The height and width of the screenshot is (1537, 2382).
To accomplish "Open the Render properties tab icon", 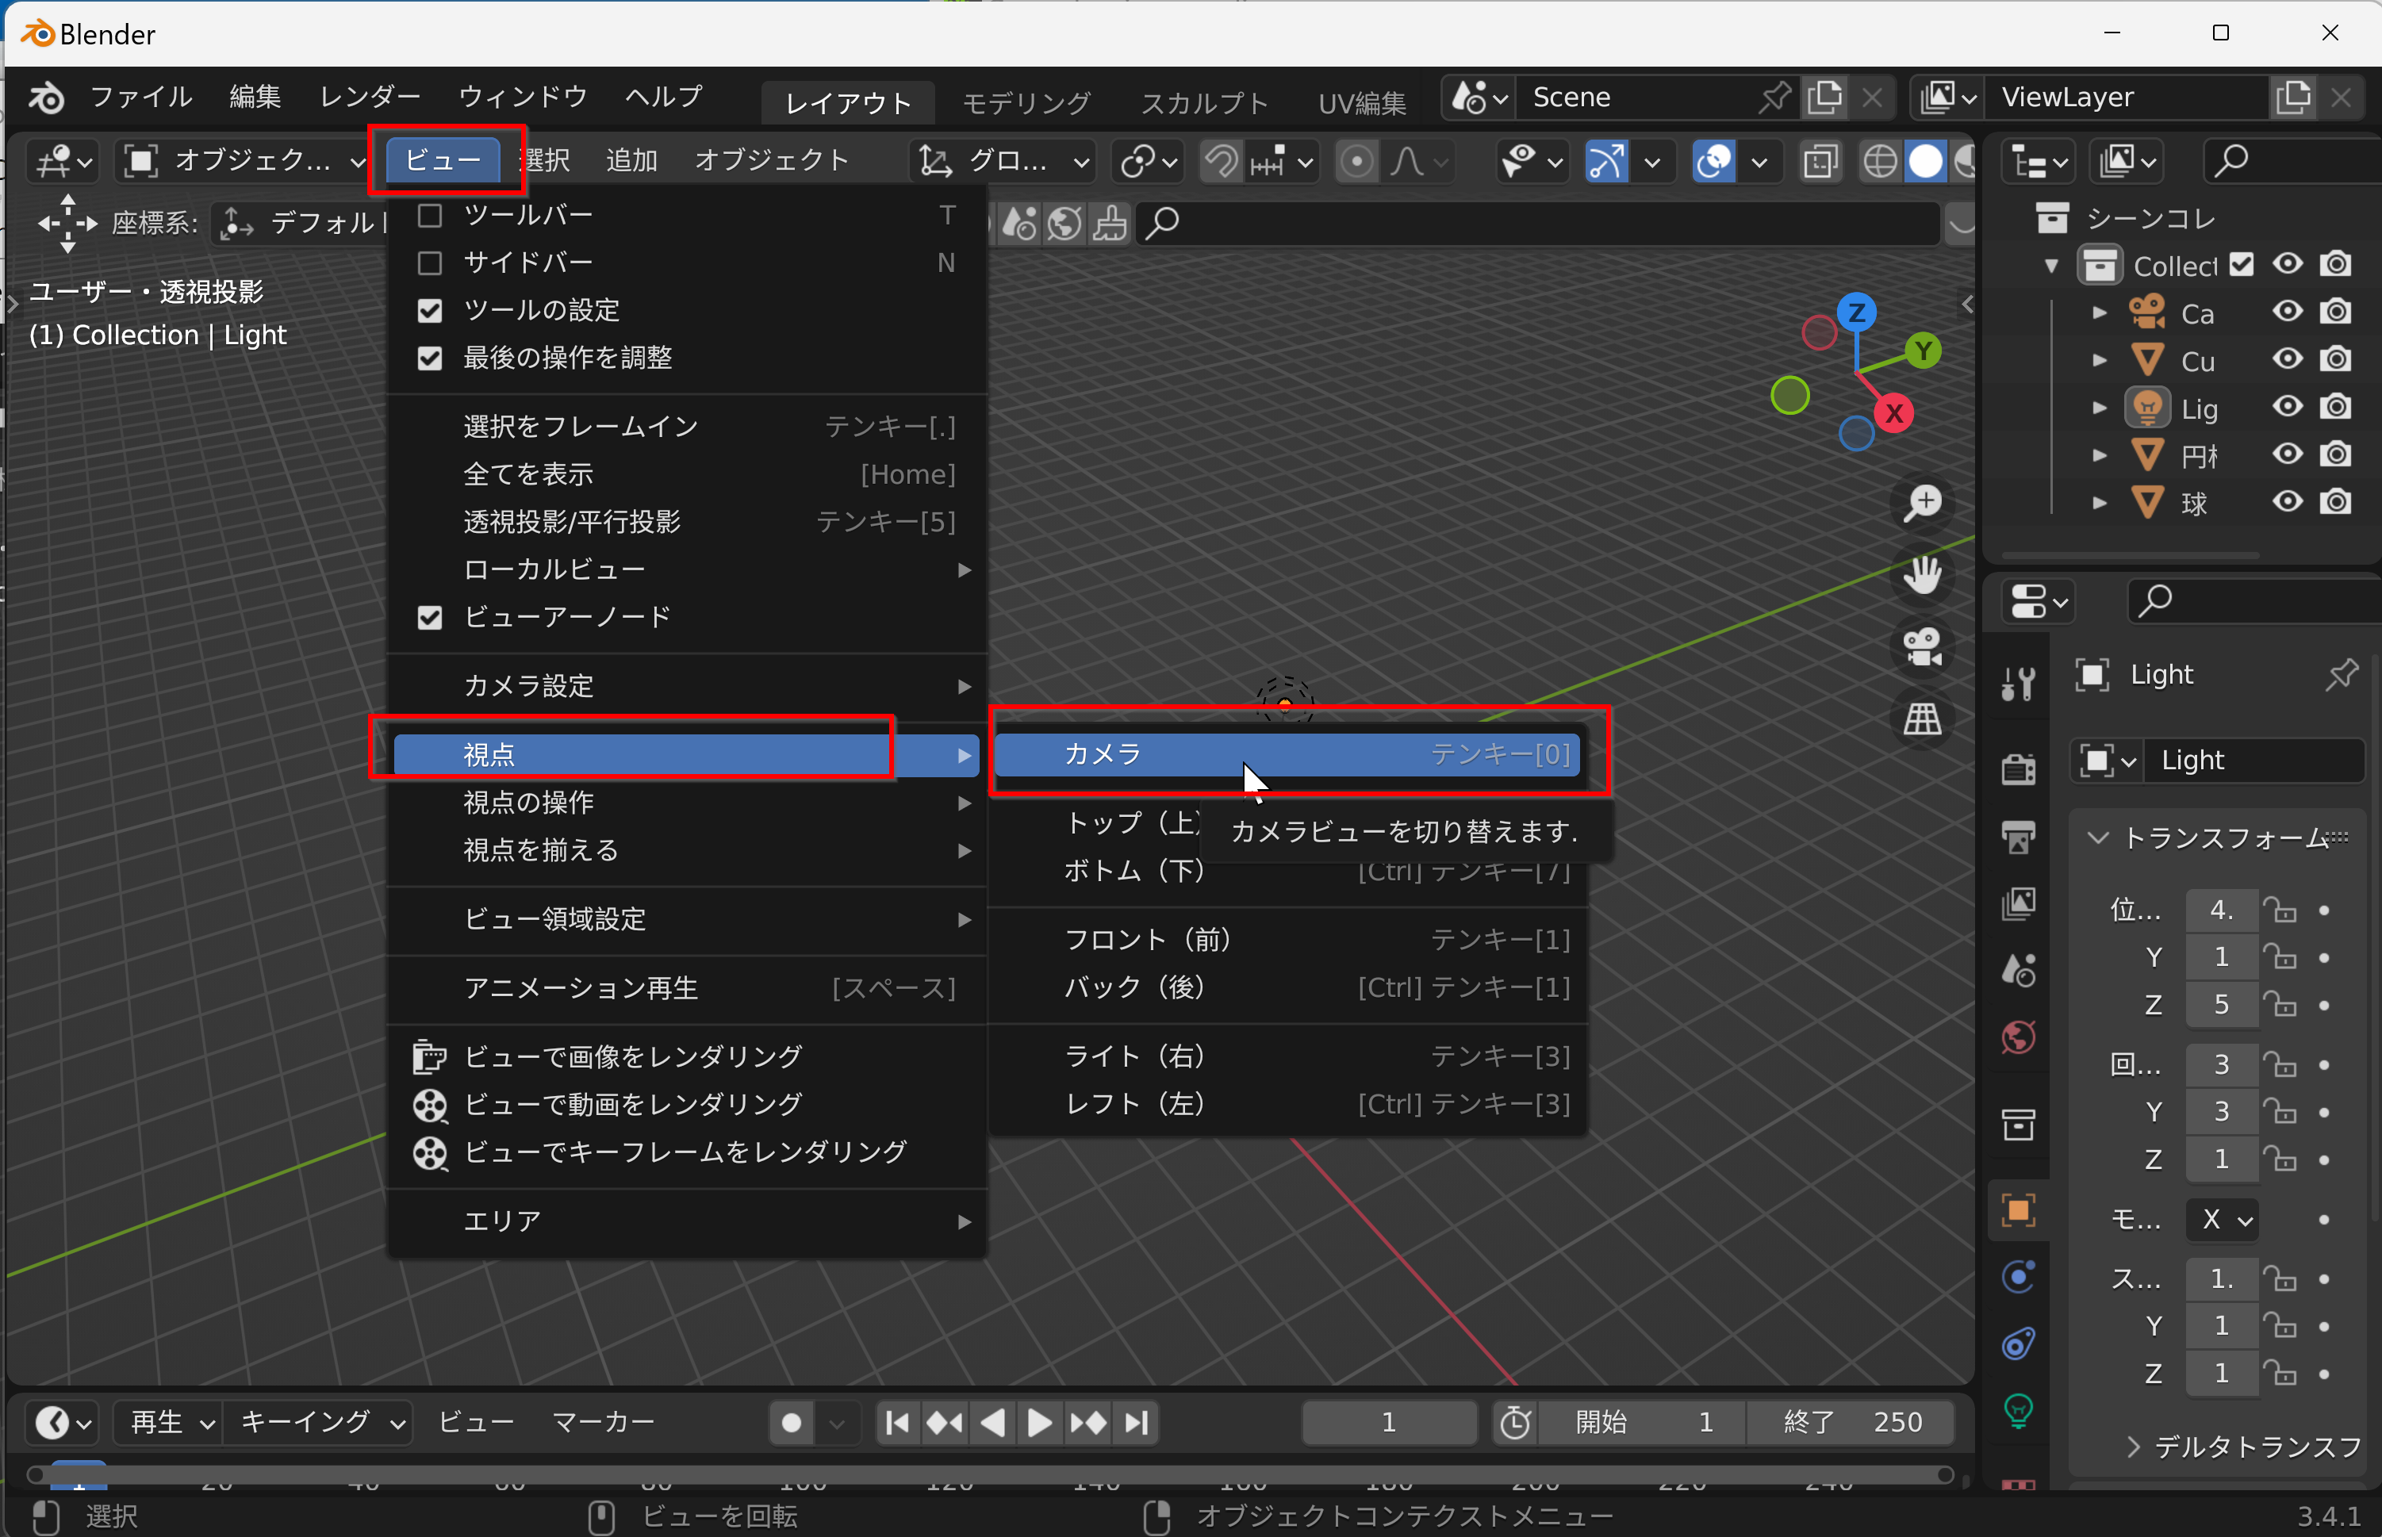I will point(2018,769).
